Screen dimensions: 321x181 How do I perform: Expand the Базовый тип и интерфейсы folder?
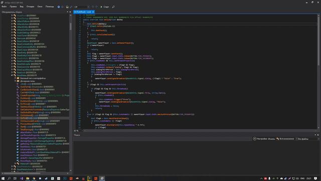tap(15, 78)
